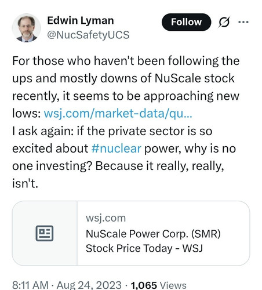
Task: Open the @NucSafetyUCS handle
Action: [88, 35]
